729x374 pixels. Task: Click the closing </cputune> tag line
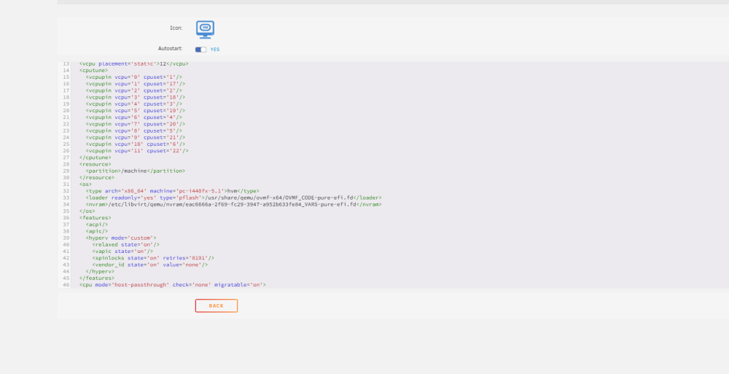click(x=95, y=157)
